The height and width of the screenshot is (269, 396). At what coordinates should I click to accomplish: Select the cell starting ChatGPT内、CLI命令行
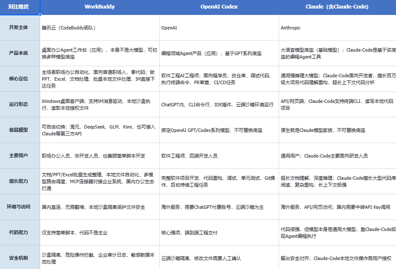point(219,105)
